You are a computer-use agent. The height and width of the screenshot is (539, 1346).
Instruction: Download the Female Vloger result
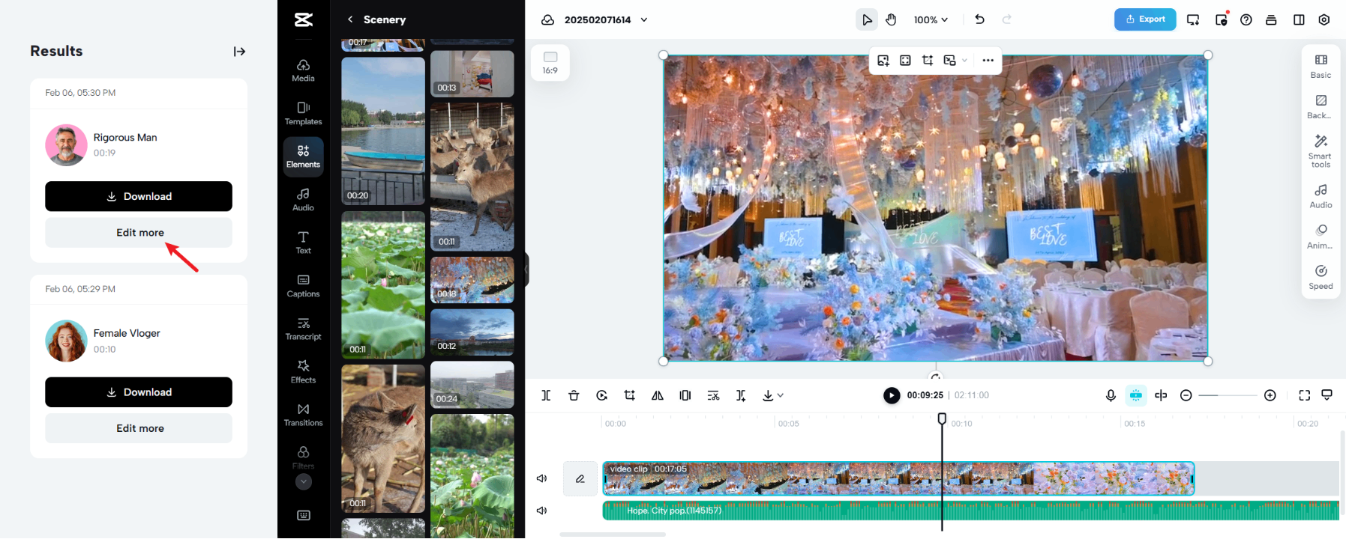[139, 392]
